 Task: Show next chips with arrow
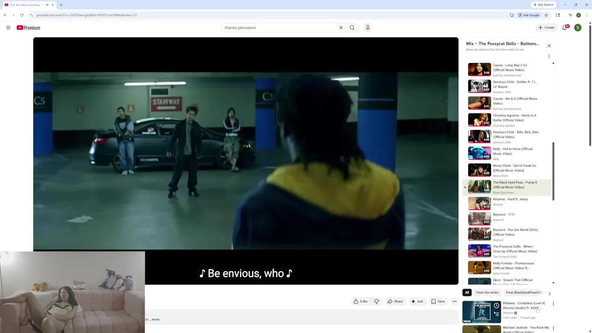(x=549, y=293)
